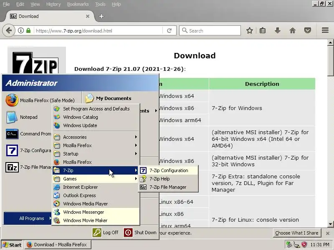Image resolution: width=334 pixels, height=250 pixels.
Task: Launch Outlook Express
Action: 96,195
